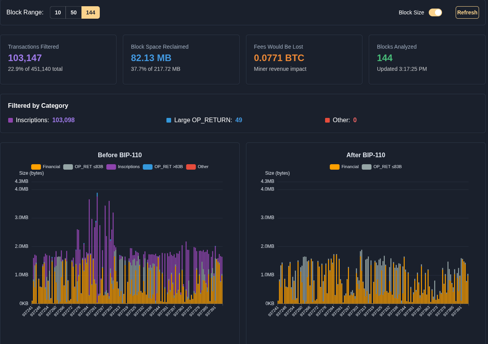Click the red Other category square
The height and width of the screenshot is (344, 488).
point(327,120)
